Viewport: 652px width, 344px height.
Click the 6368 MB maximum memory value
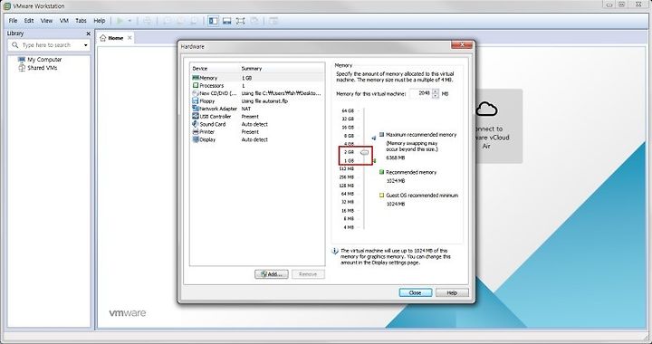[x=395, y=158]
